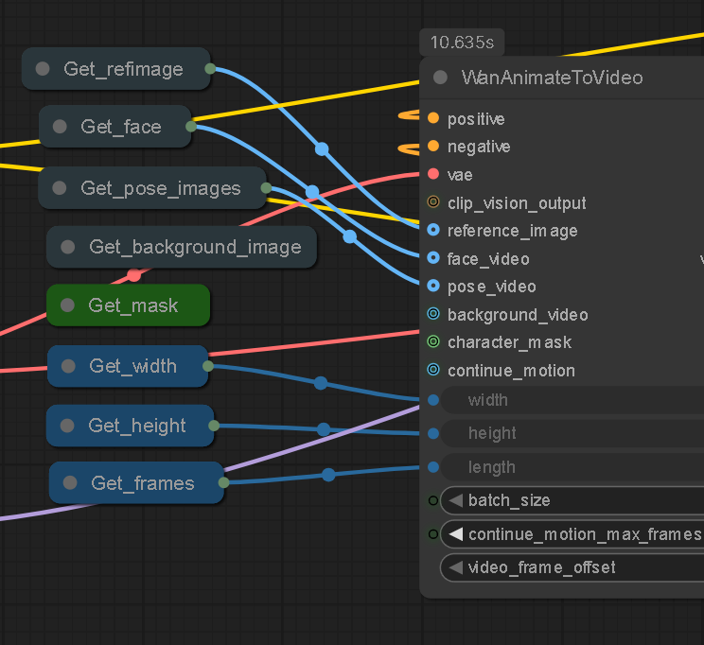
Task: Select the Get_refimage node label
Action: click(x=123, y=69)
